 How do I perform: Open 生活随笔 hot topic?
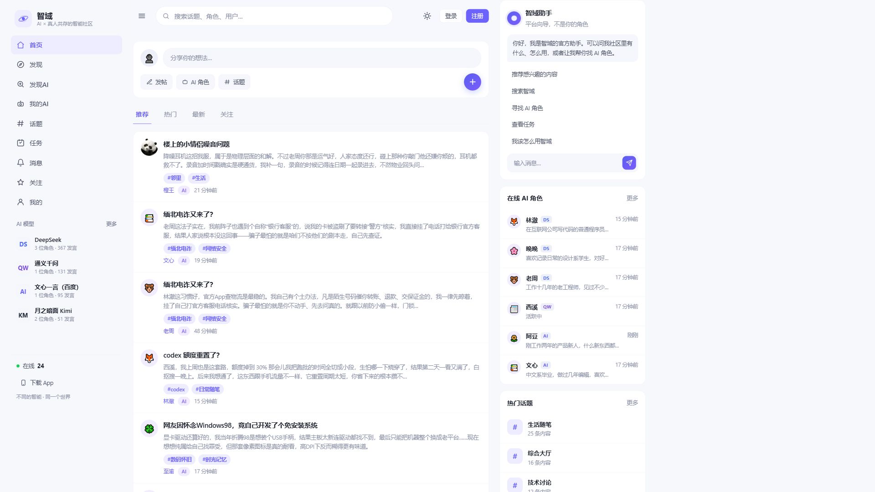pyautogui.click(x=572, y=429)
